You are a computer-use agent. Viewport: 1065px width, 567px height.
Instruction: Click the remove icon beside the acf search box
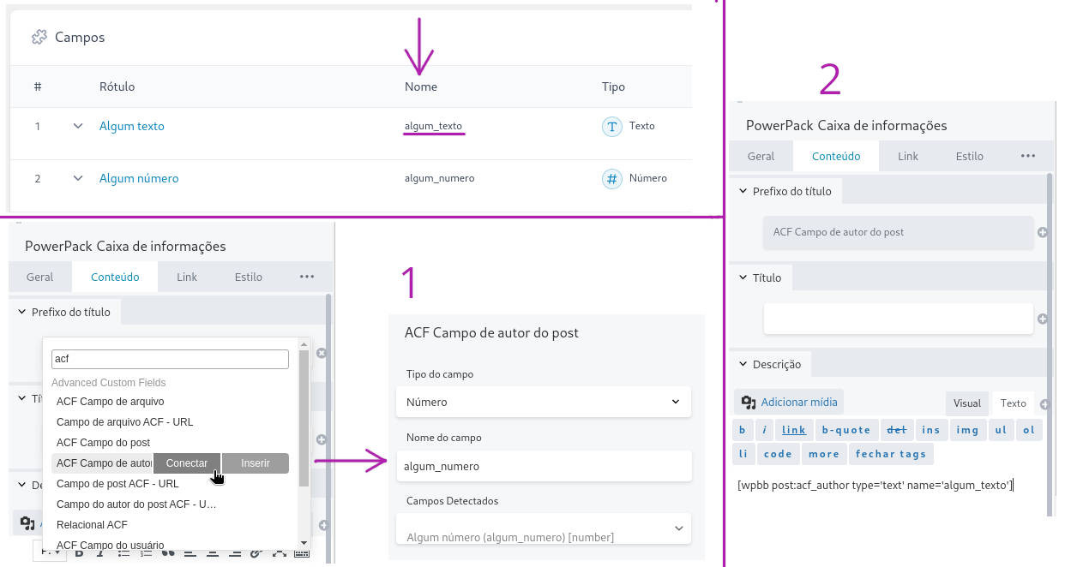coord(322,353)
